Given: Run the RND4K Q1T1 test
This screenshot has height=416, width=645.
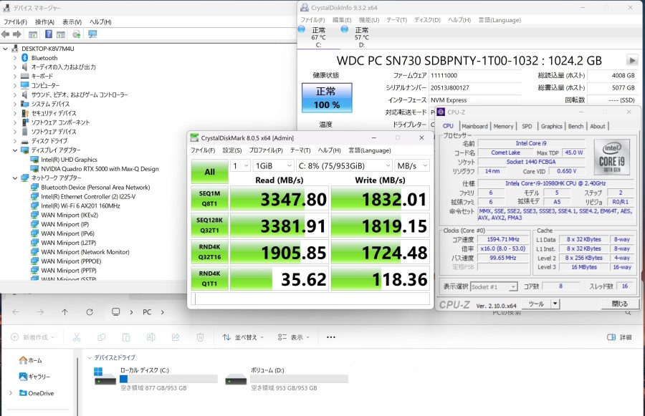Looking at the screenshot, I should 210,279.
